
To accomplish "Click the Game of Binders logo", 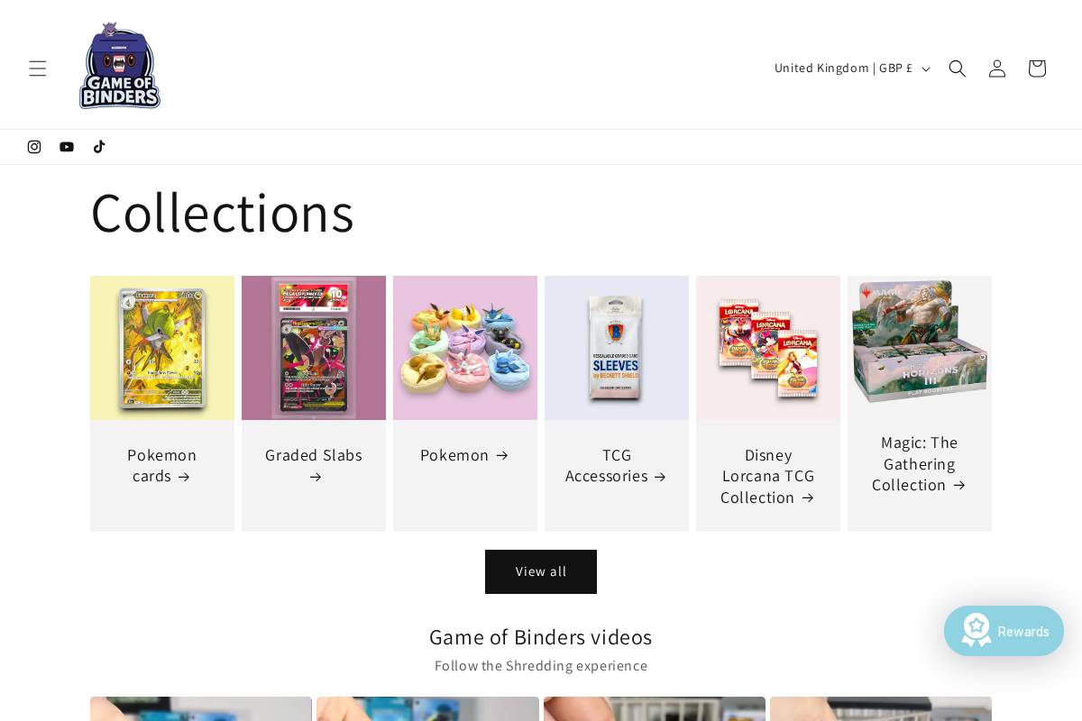I will (x=119, y=65).
